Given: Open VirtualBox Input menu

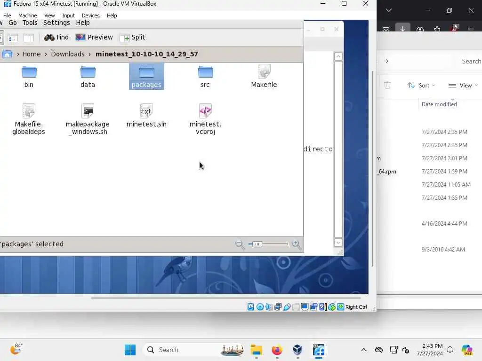Looking at the screenshot, I should pyautogui.click(x=68, y=16).
